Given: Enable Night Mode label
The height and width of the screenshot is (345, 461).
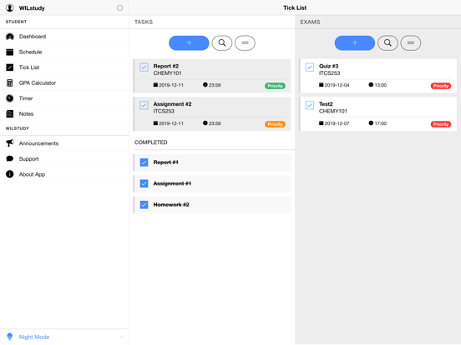Looking at the screenshot, I should point(34,337).
